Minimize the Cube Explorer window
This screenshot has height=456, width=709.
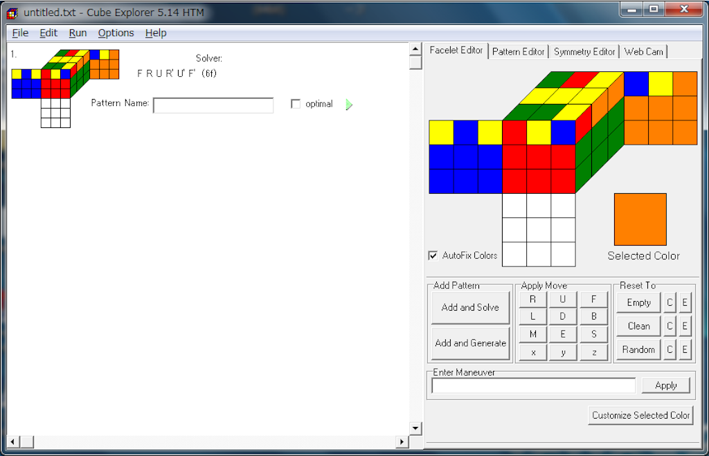(x=631, y=10)
